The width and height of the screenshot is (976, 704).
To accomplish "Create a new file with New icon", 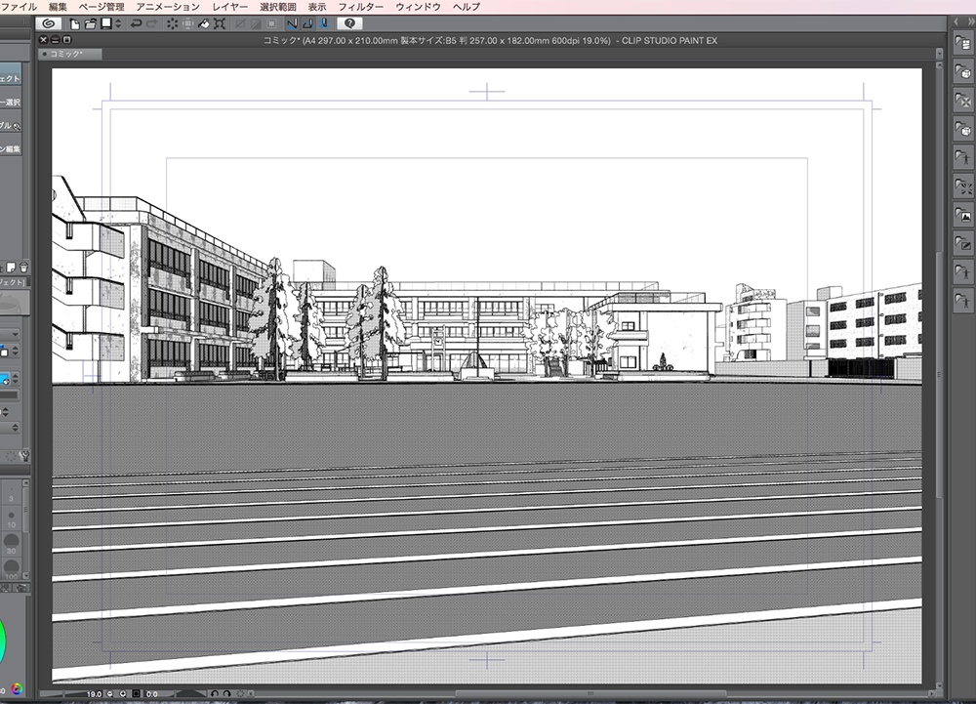I will pyautogui.click(x=75, y=23).
